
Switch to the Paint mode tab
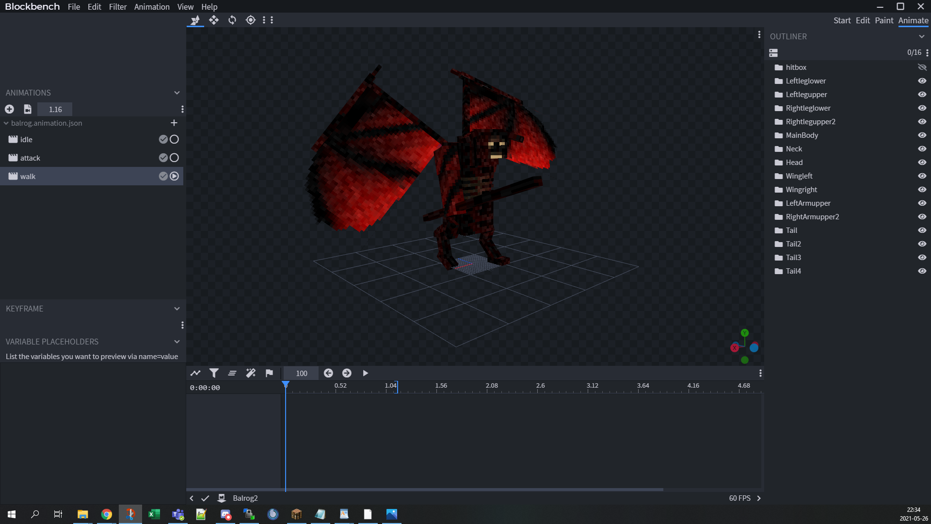[884, 20]
